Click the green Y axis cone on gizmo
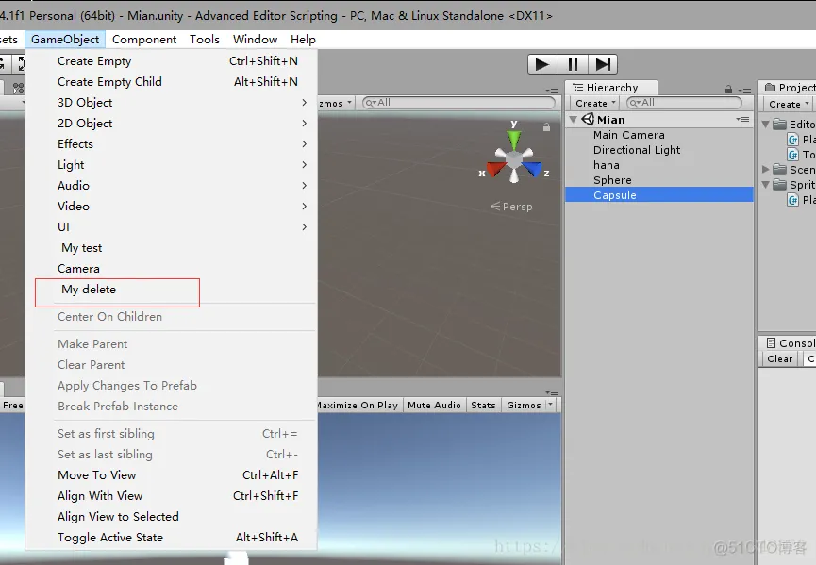The width and height of the screenshot is (816, 565). [513, 139]
